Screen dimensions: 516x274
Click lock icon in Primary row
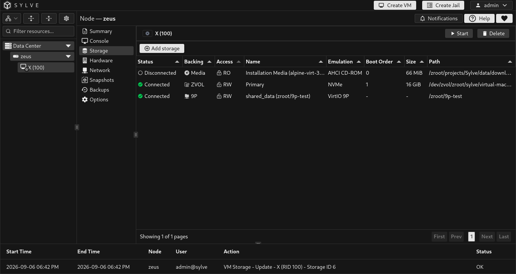pos(219,85)
